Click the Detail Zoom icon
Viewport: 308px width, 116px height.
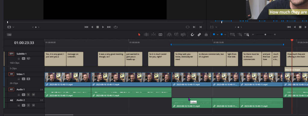point(240,34)
